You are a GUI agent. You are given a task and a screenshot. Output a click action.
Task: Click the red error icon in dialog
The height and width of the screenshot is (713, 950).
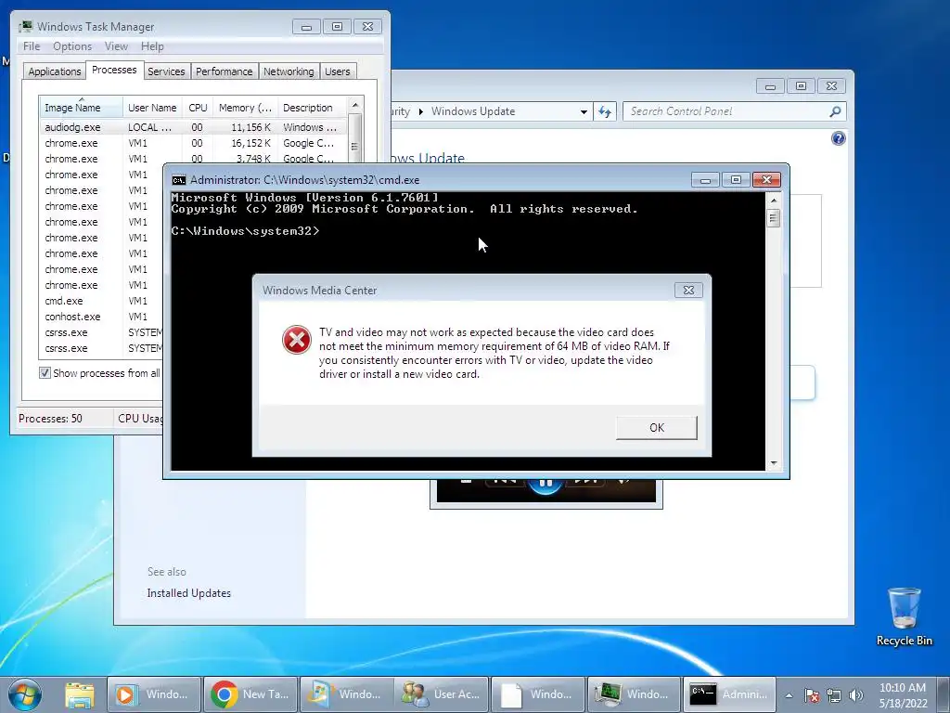(297, 340)
